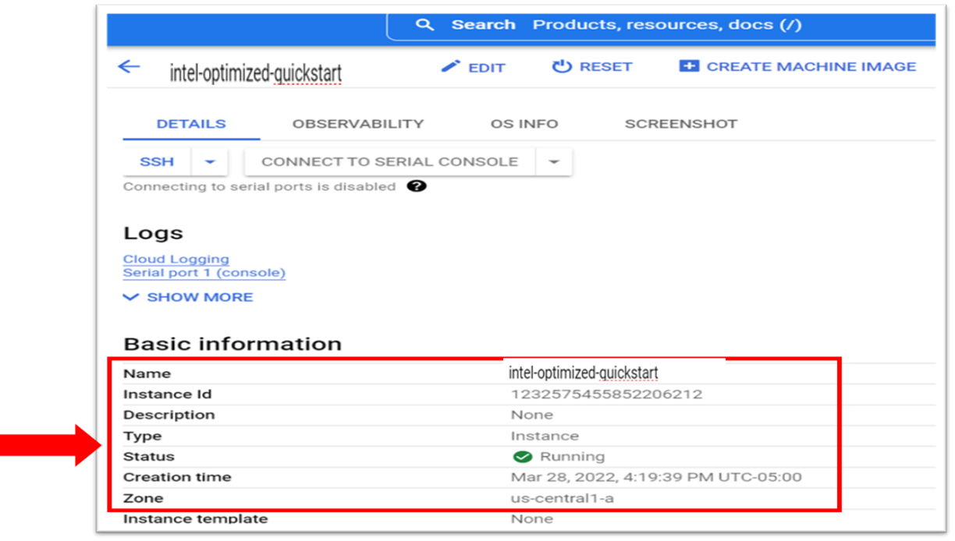Click the Description value None
The image size is (955, 541).
point(532,415)
